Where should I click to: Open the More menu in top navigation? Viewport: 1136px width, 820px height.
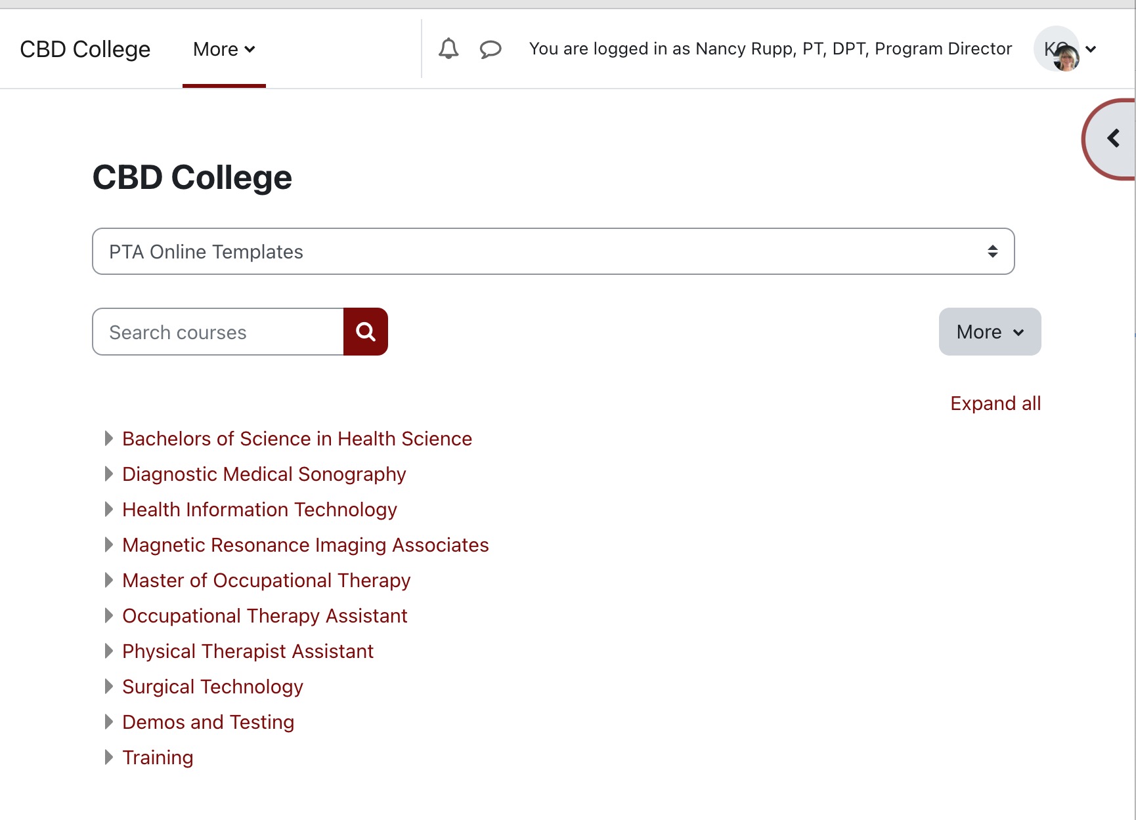(224, 49)
